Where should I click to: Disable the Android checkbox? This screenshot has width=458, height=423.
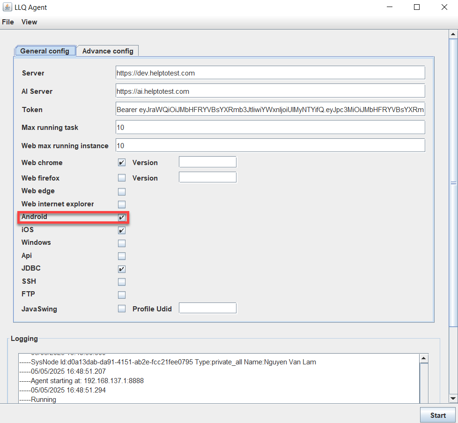122,217
